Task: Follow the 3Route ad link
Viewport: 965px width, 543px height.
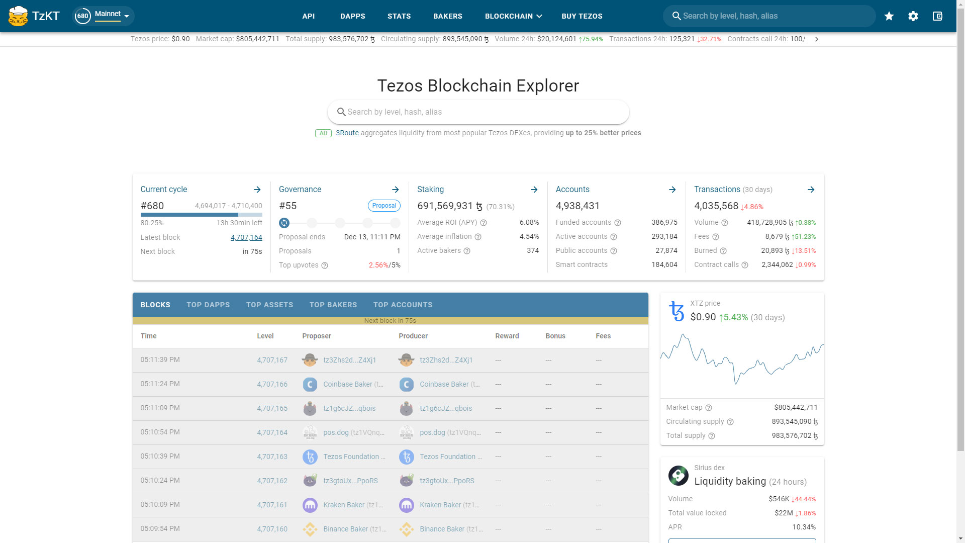Action: pyautogui.click(x=347, y=133)
